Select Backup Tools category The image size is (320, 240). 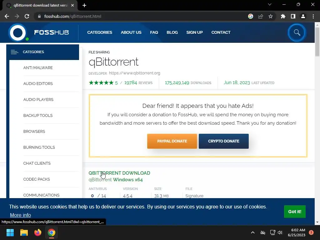click(38, 116)
